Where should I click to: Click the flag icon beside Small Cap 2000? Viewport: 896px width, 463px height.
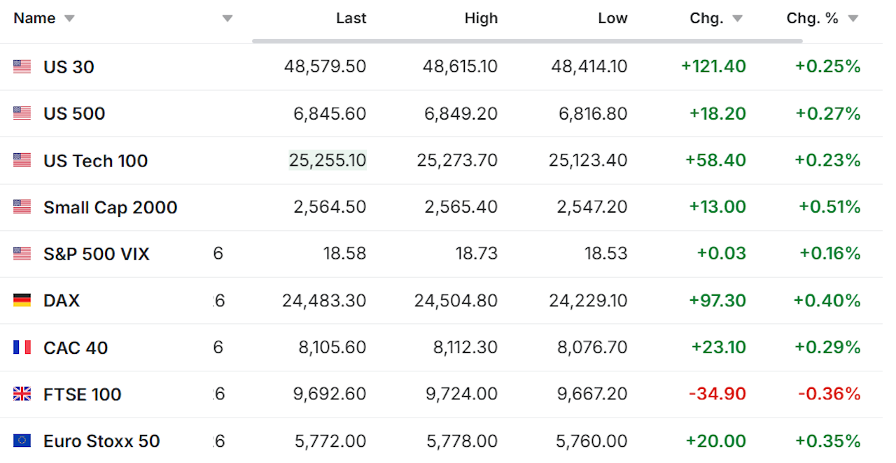coord(22,207)
